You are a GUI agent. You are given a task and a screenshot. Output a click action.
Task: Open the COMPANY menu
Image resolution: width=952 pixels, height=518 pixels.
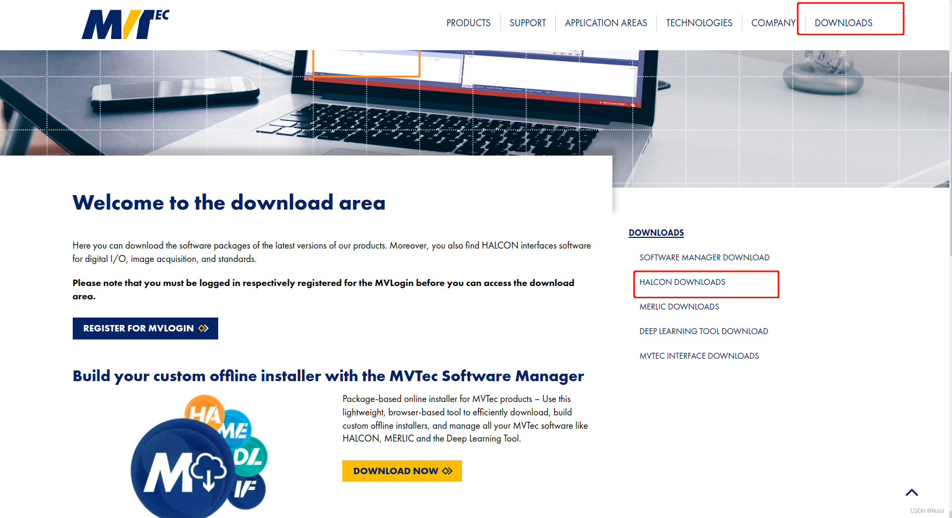[773, 23]
